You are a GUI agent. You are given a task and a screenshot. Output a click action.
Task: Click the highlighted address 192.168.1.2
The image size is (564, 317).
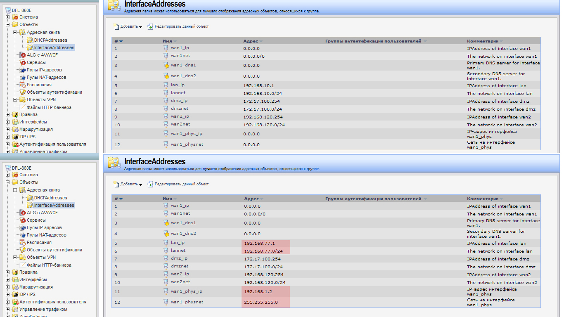point(258,291)
